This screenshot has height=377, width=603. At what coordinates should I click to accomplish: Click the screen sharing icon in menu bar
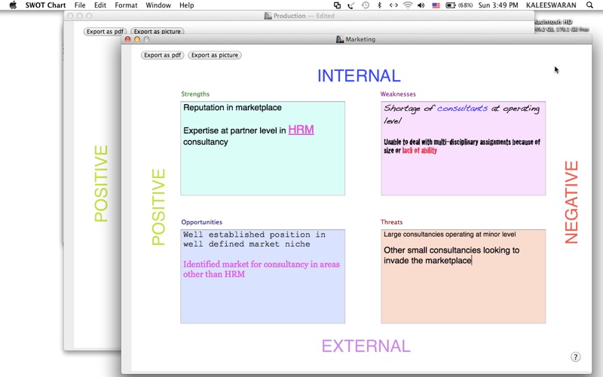click(x=337, y=5)
